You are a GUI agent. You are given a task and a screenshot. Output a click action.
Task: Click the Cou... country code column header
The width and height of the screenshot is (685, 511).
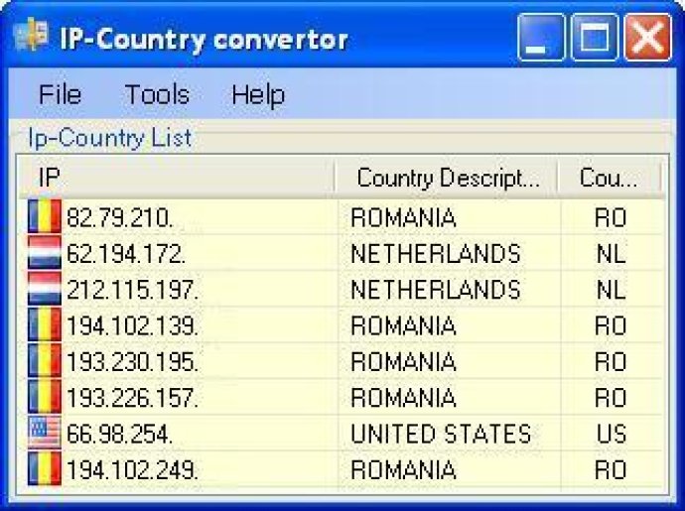[609, 178]
